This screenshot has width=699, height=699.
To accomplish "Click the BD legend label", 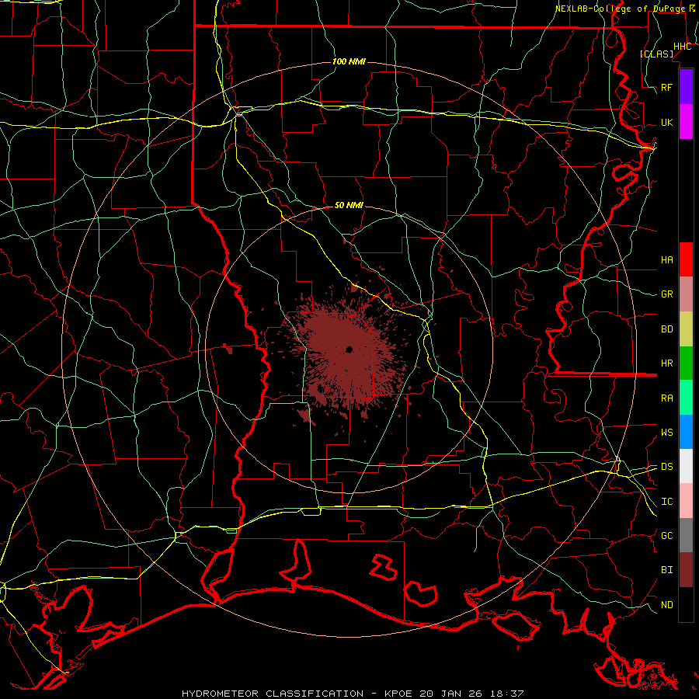I will 666,329.
